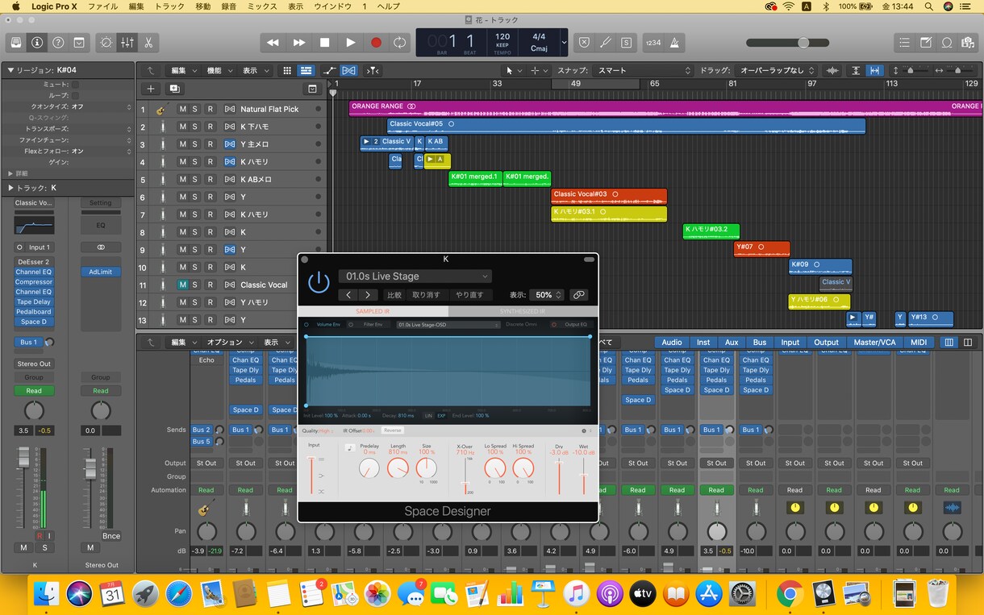Screen dimensions: 984x615
Task: Toggle the Mixer button in the control bar
Action: (x=127, y=43)
